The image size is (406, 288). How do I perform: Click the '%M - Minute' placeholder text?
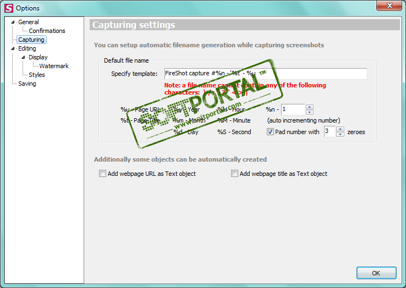click(234, 120)
